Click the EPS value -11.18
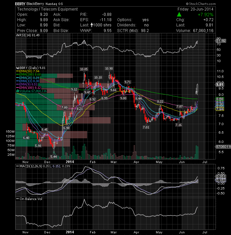Image resolution: width=231 pixels, height=235 pixels. click(x=106, y=20)
